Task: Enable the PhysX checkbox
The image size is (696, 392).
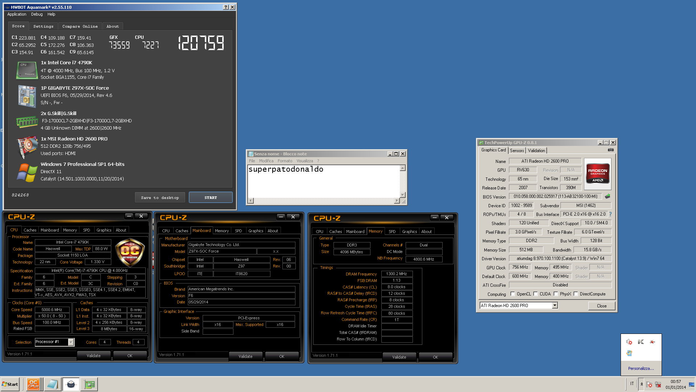Action: 556,294
